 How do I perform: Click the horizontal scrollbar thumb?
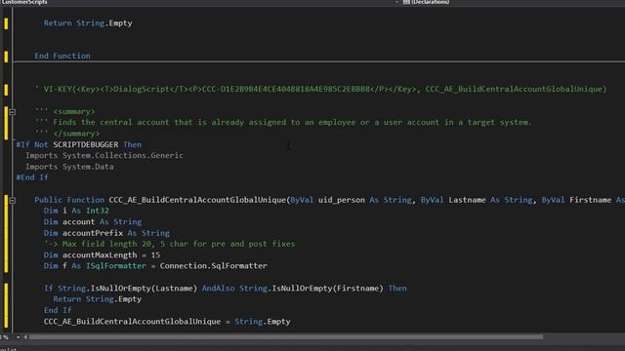point(286,337)
